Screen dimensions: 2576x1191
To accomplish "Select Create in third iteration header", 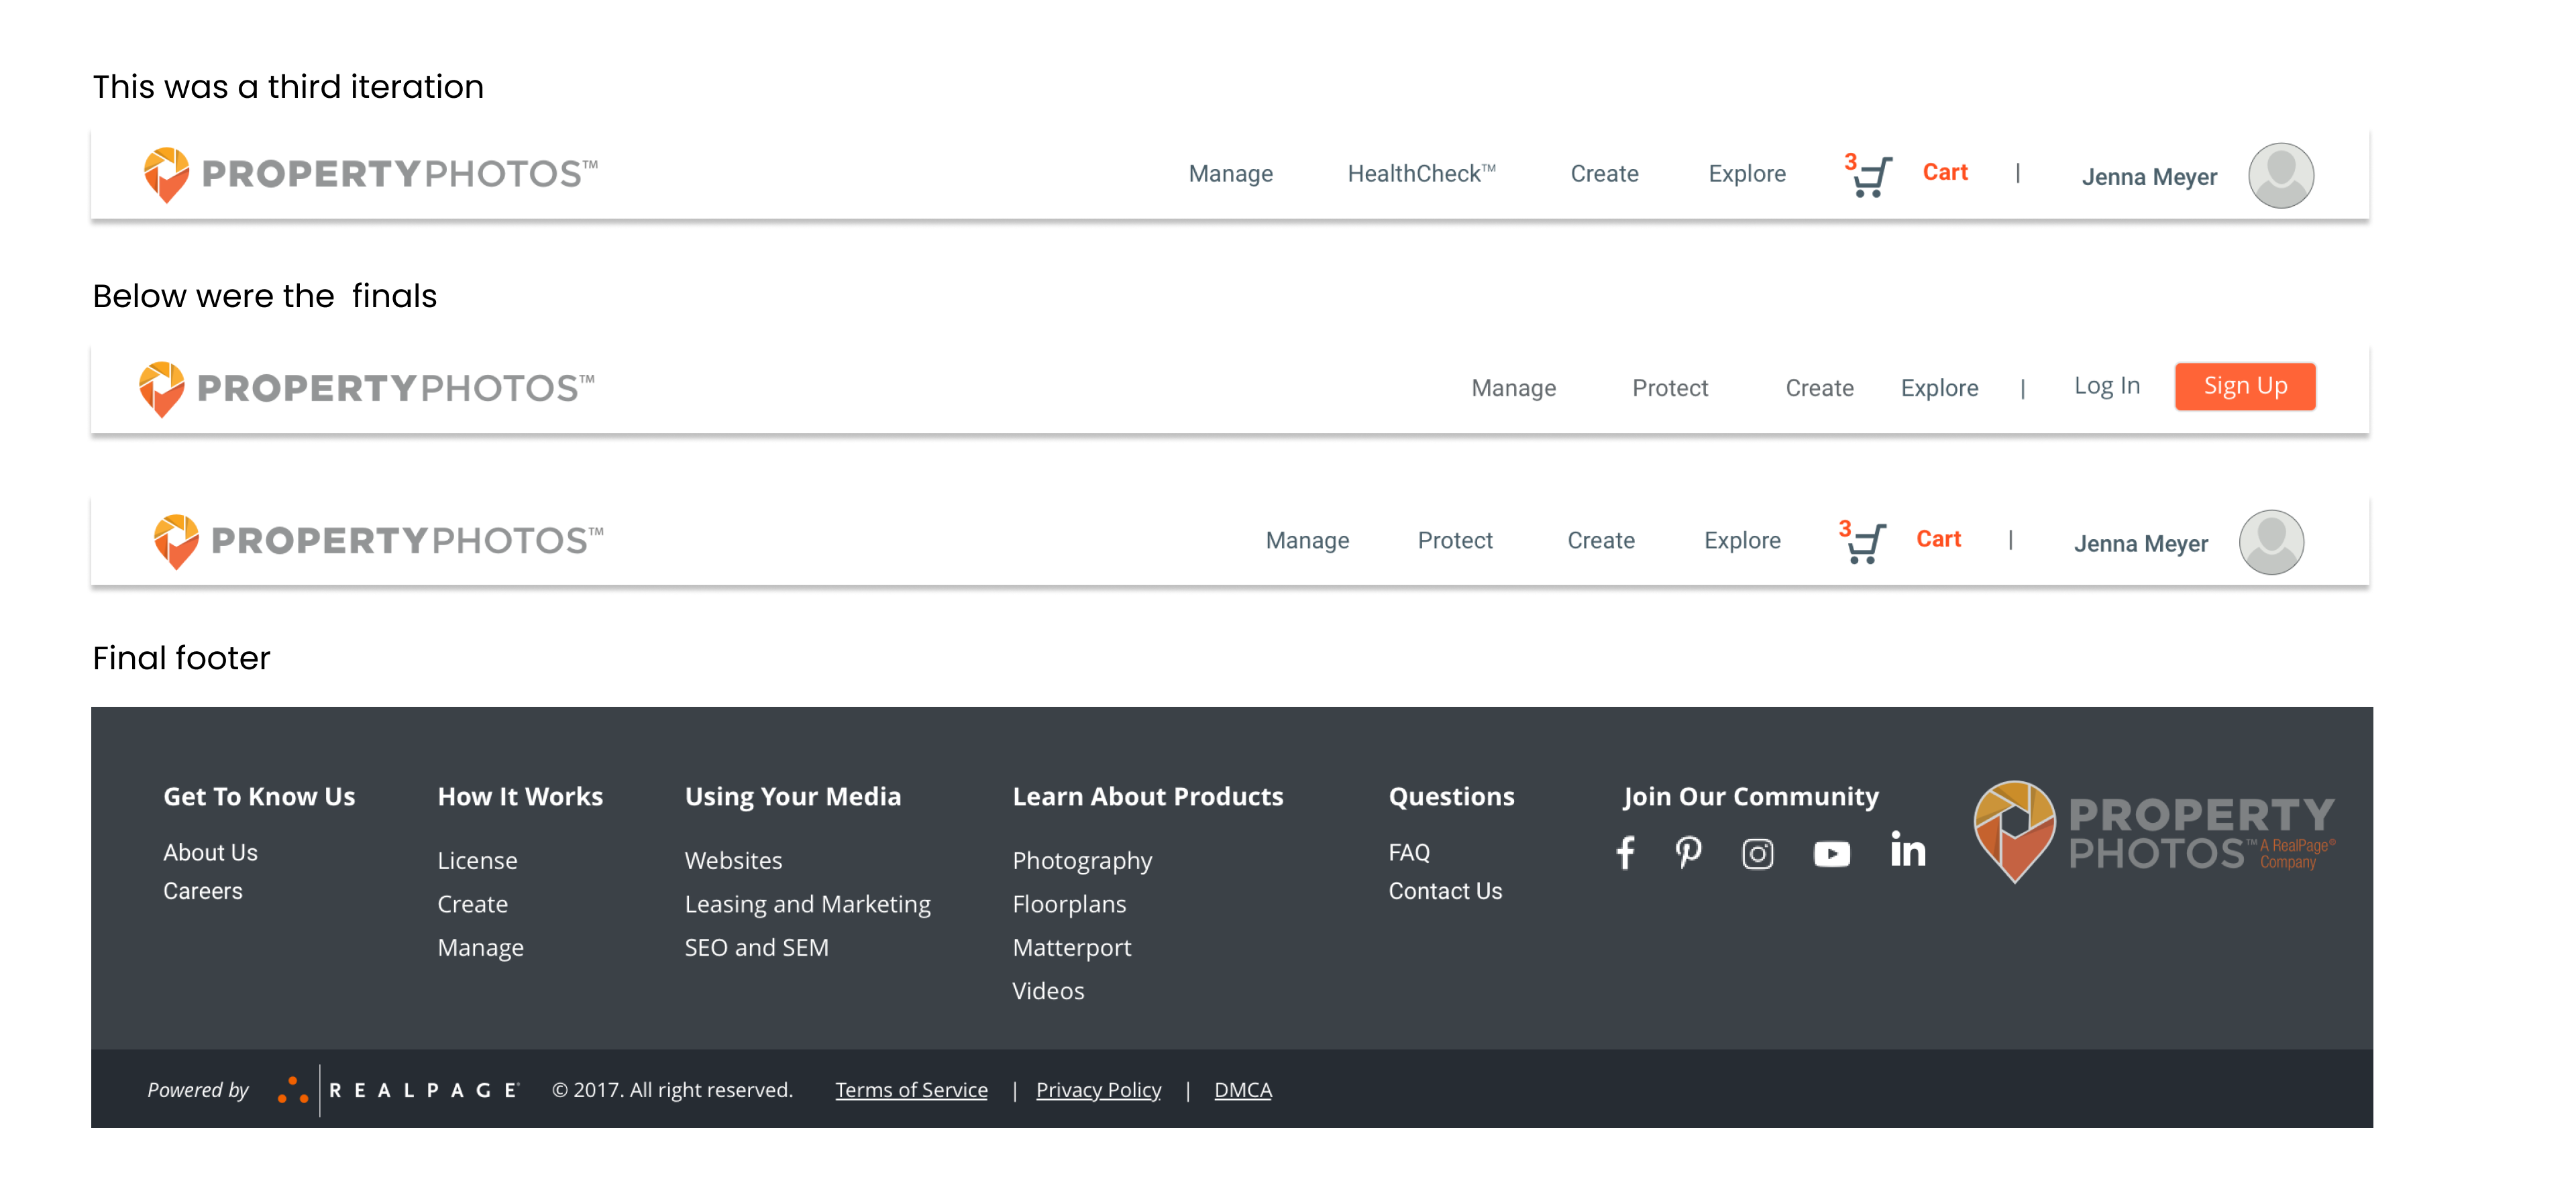I will click(1604, 173).
